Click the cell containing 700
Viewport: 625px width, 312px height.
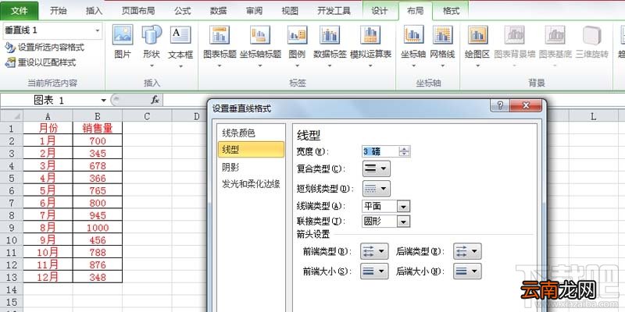(98, 140)
